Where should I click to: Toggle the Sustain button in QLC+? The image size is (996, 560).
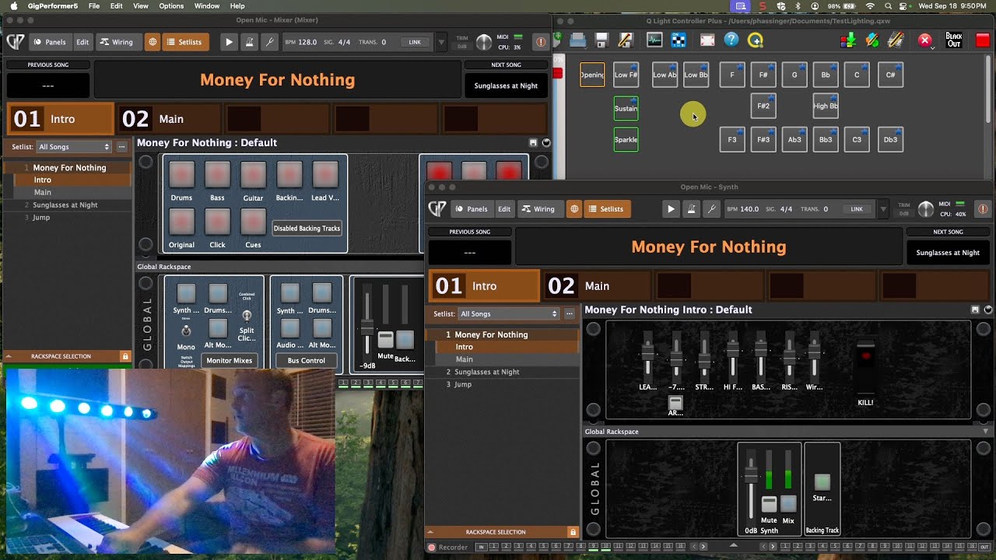(x=626, y=109)
